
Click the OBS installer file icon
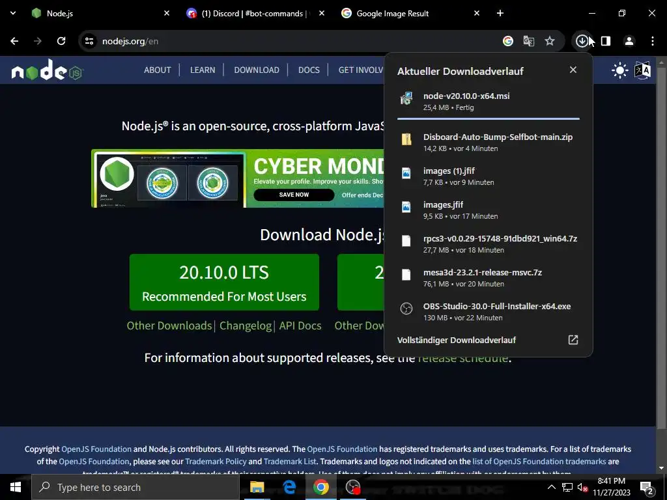click(x=406, y=308)
